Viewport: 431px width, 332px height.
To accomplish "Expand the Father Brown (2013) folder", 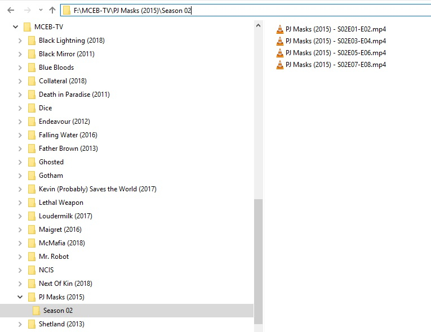I will (x=20, y=149).
